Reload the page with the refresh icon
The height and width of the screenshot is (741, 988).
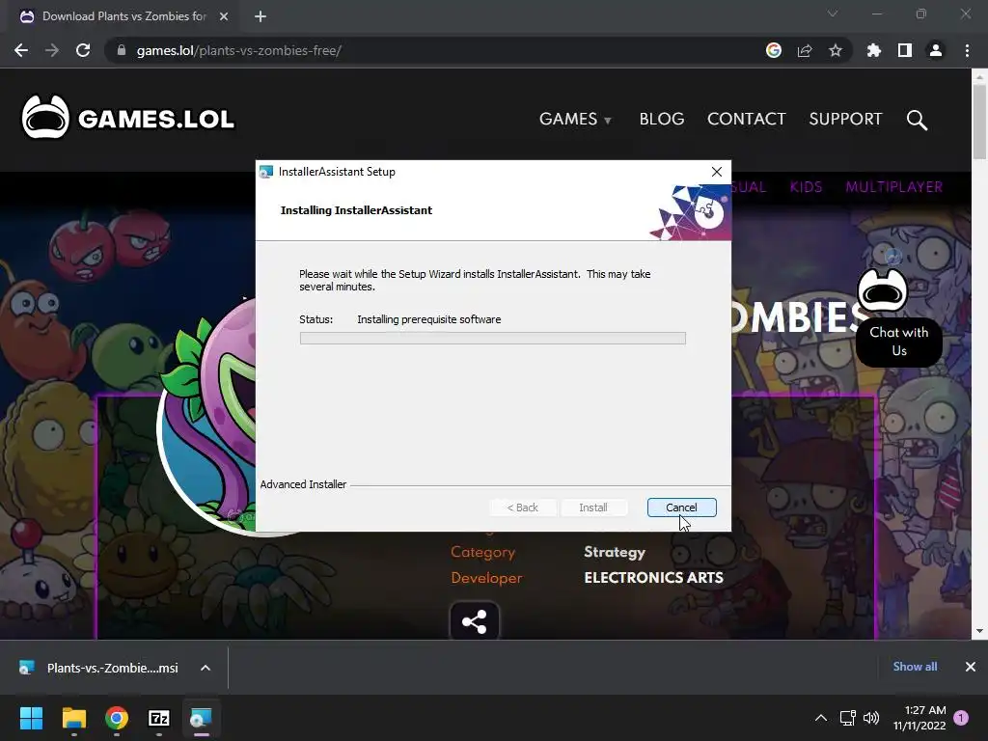click(x=83, y=50)
